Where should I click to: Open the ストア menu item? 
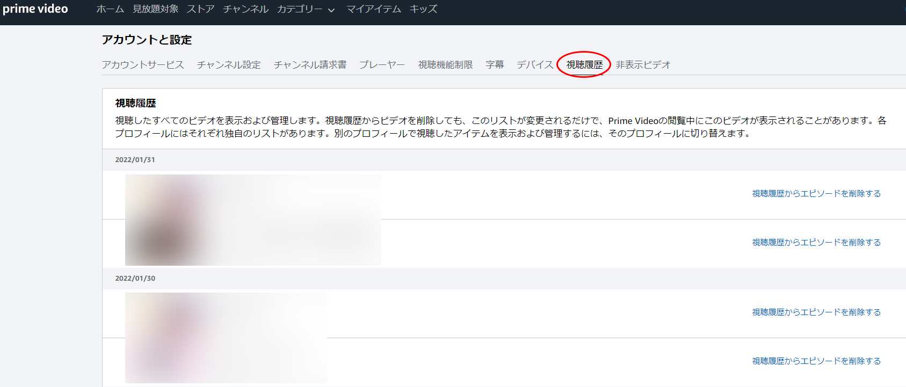click(x=201, y=9)
